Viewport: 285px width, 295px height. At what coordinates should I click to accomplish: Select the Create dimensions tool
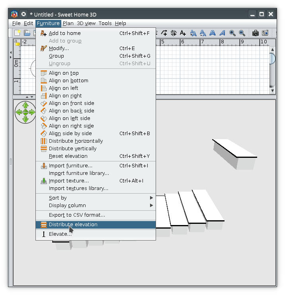click(174, 33)
